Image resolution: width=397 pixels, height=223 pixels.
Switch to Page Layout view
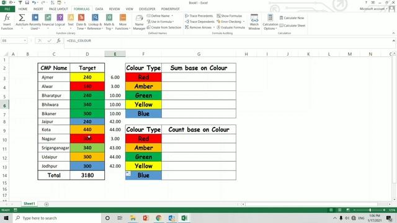(339, 210)
